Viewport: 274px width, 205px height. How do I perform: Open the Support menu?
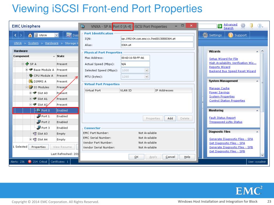coord(237,35)
